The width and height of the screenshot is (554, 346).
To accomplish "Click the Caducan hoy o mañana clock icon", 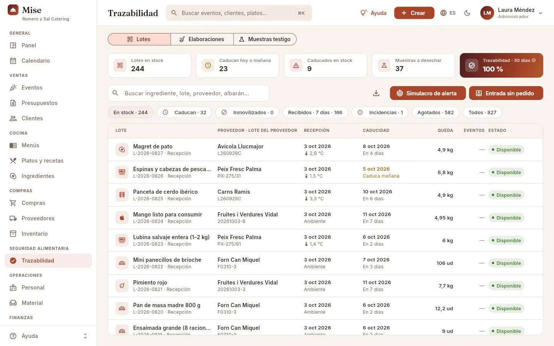I will click(x=208, y=65).
